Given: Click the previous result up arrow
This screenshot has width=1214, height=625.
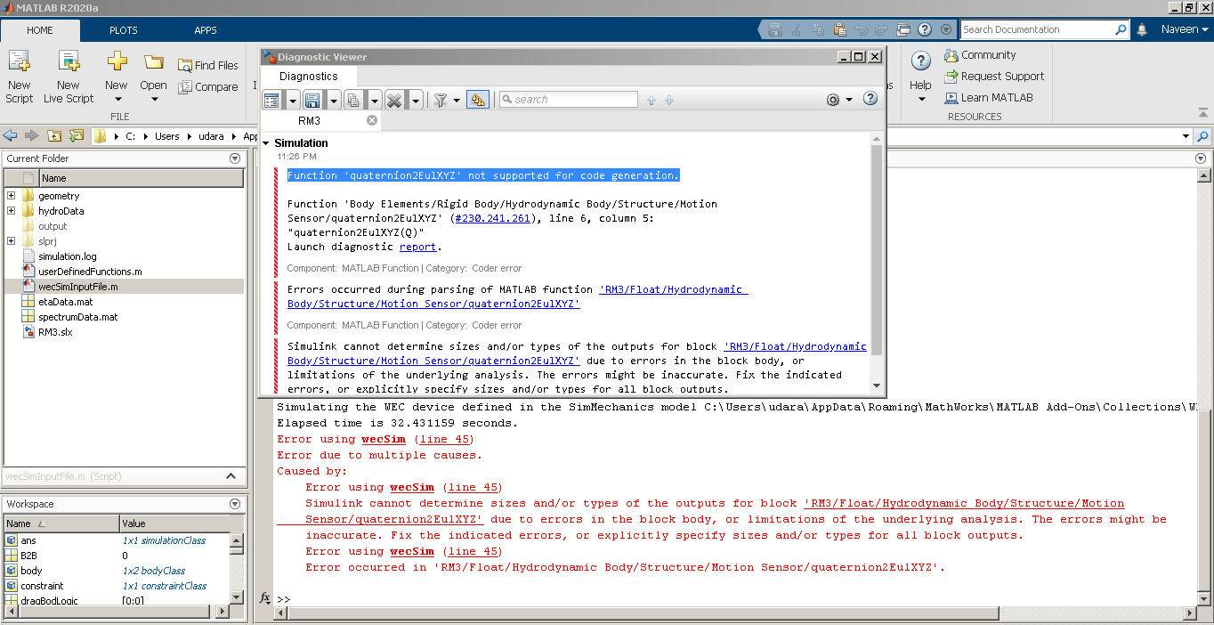Looking at the screenshot, I should [x=652, y=101].
